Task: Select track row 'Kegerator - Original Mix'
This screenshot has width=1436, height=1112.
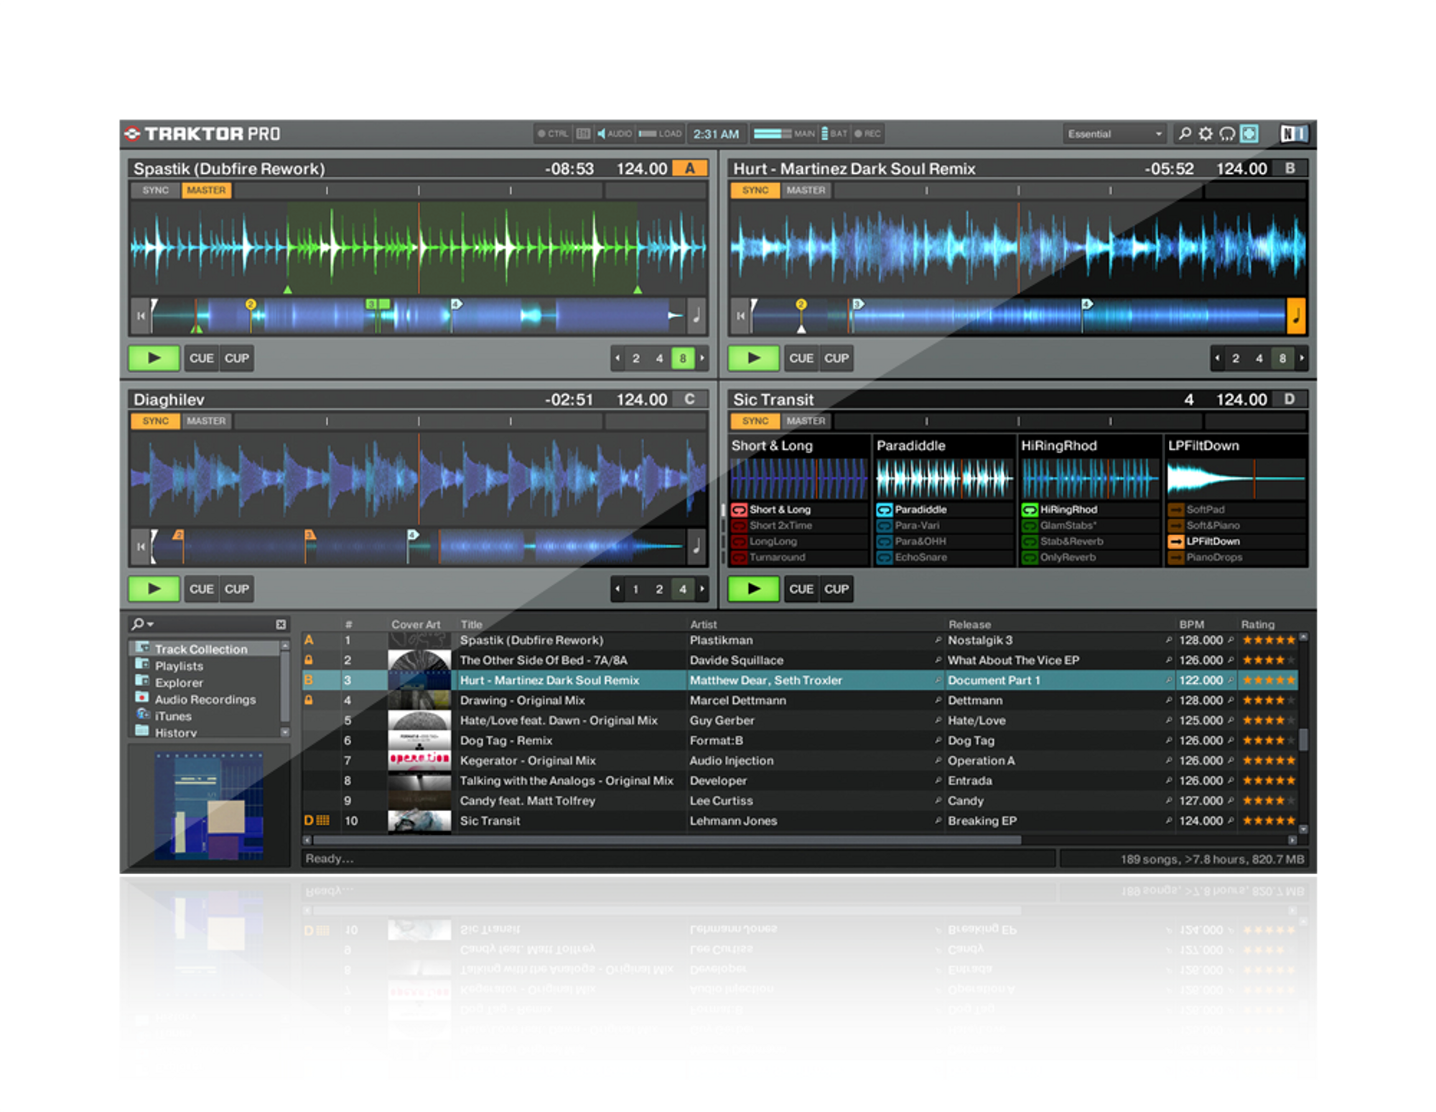Action: point(800,760)
